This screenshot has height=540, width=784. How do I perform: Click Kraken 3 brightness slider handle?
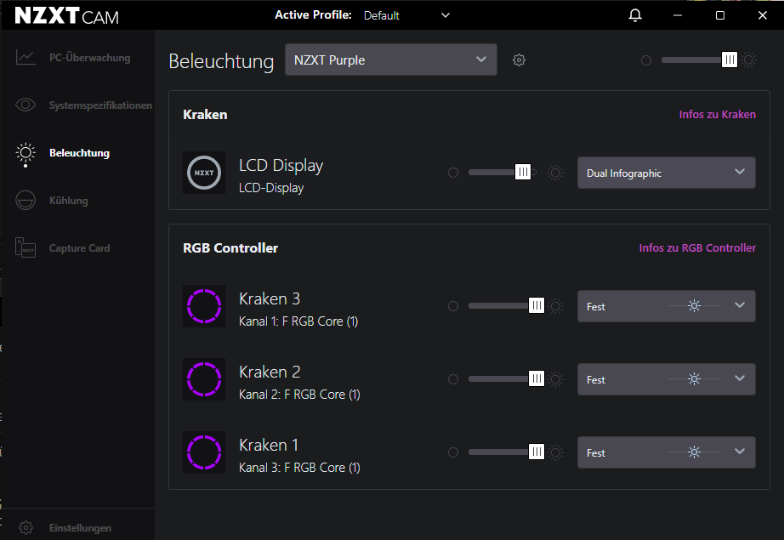(536, 305)
